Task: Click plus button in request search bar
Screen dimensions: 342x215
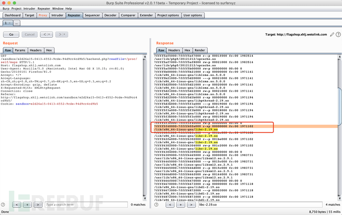Action: [x=27, y=205]
